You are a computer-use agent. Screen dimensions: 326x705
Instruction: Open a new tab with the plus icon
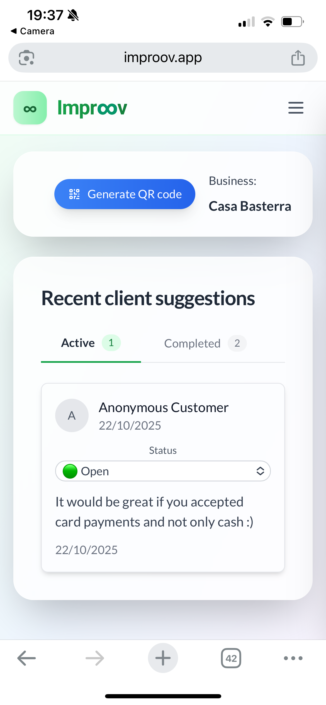(x=163, y=658)
